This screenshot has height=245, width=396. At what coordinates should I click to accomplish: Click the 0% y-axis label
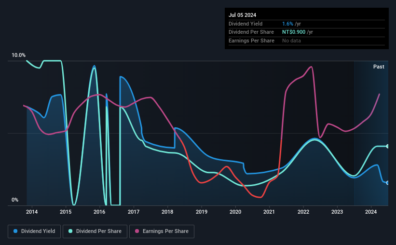pyautogui.click(x=15, y=200)
